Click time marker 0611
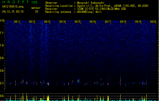 (17, 22)
